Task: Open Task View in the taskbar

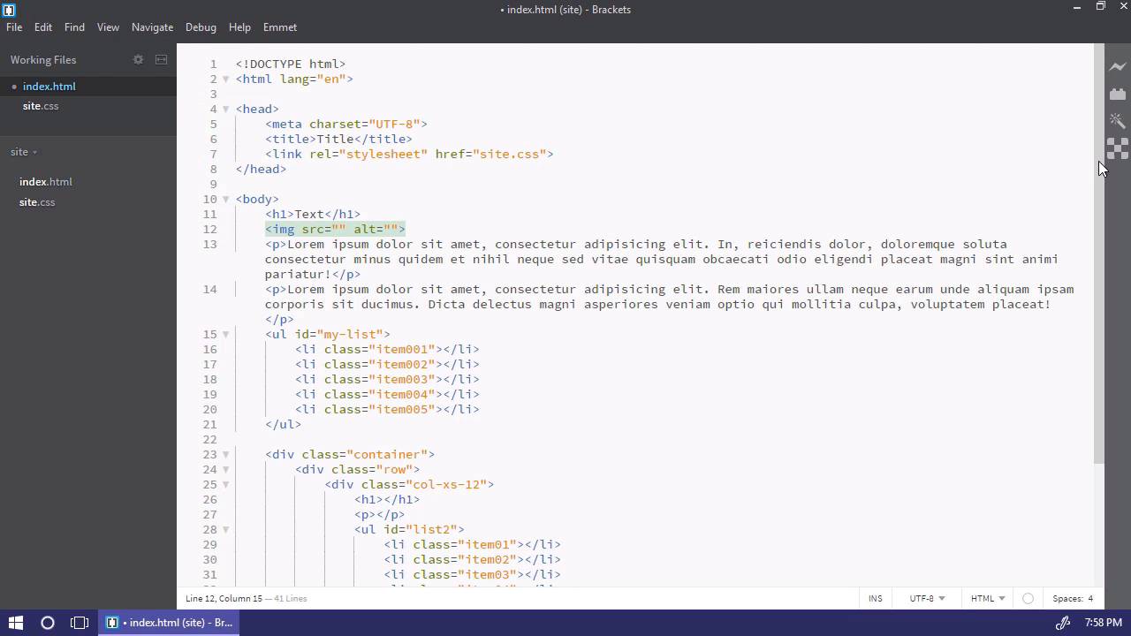Action: tap(80, 623)
